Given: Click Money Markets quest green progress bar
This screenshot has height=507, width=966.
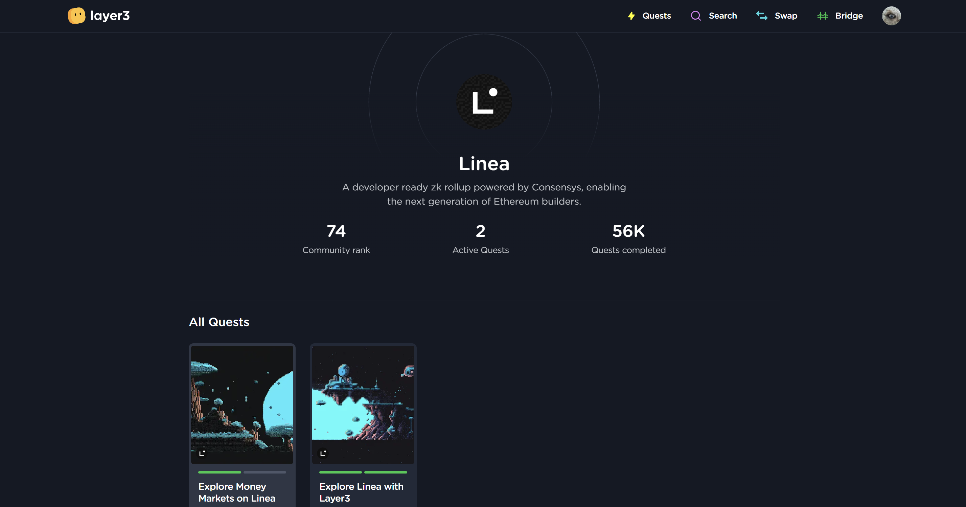Looking at the screenshot, I should [x=220, y=472].
